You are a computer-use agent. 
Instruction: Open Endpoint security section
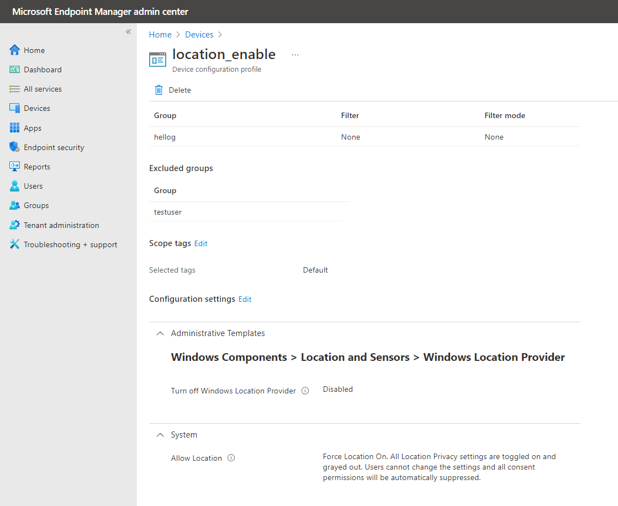pyautogui.click(x=54, y=147)
